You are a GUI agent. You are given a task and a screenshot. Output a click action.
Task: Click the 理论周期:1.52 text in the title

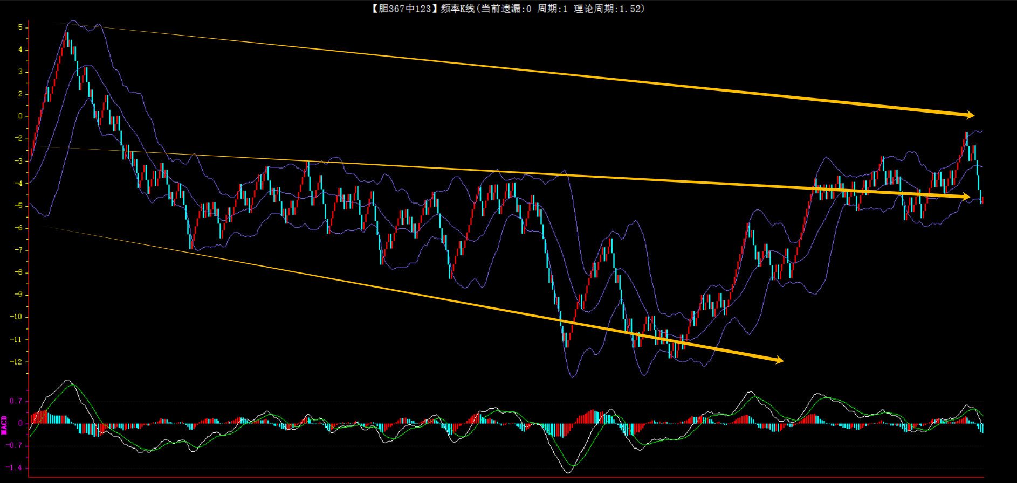tap(608, 9)
